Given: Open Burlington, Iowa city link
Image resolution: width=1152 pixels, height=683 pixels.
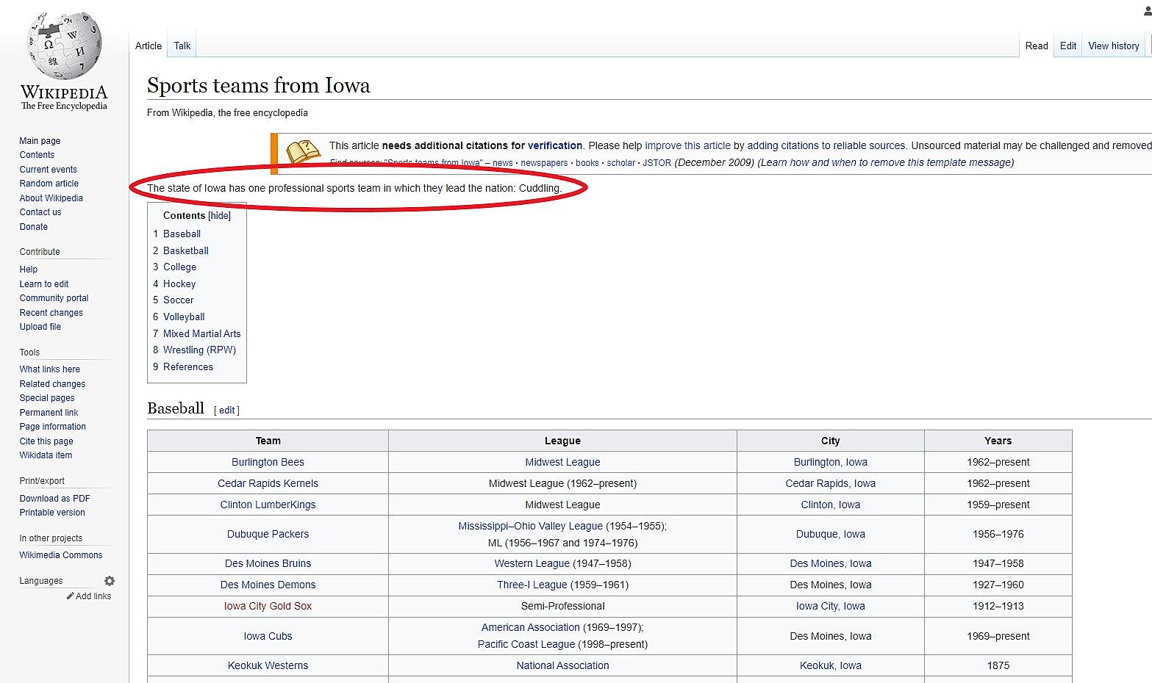Looking at the screenshot, I should (x=830, y=462).
